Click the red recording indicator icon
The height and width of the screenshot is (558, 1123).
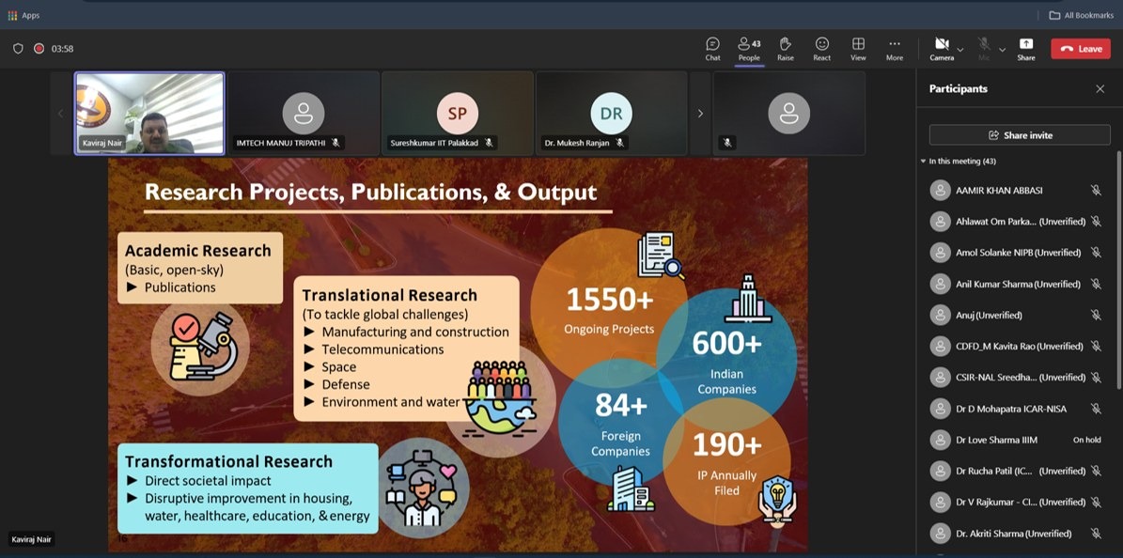click(x=39, y=49)
